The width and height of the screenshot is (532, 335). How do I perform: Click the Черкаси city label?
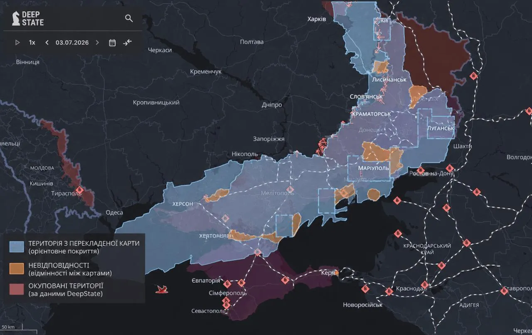pos(160,50)
